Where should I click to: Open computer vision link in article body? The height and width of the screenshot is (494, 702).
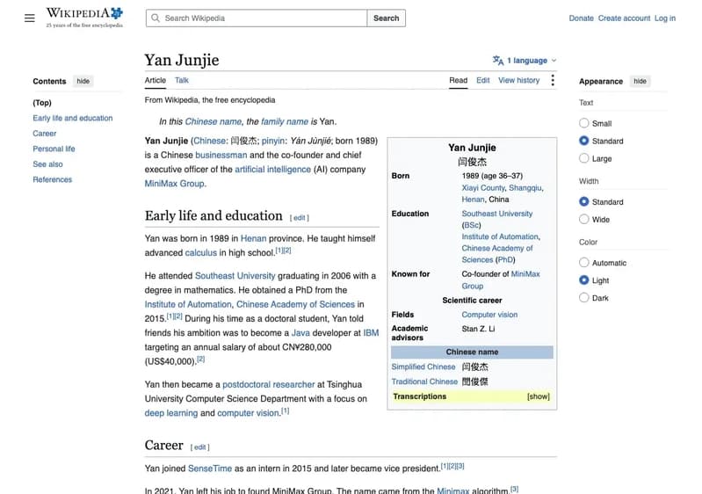tap(248, 413)
